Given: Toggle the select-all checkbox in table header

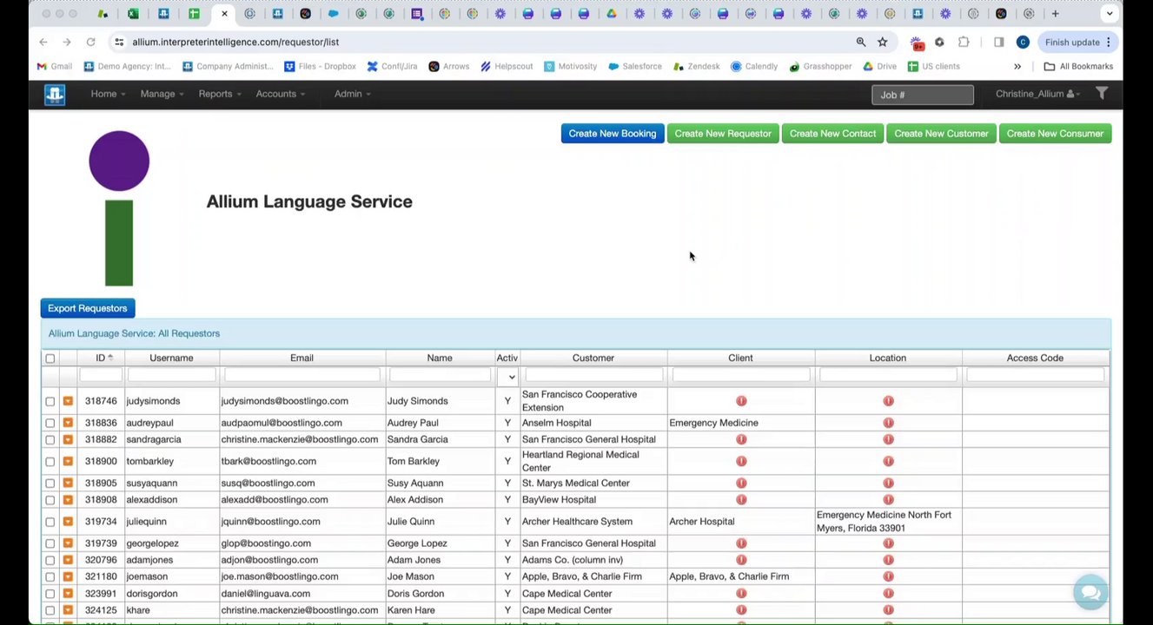Looking at the screenshot, I should click(50, 359).
